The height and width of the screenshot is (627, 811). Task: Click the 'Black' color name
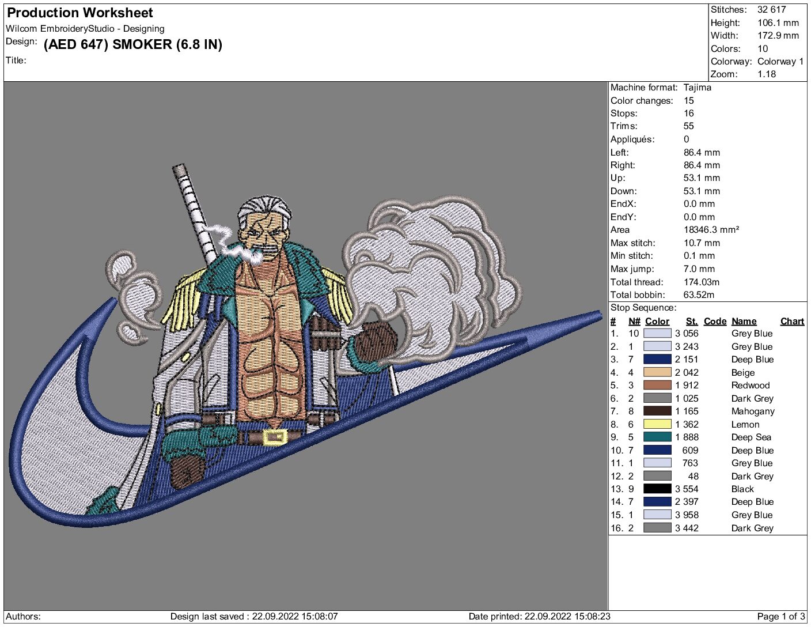742,489
